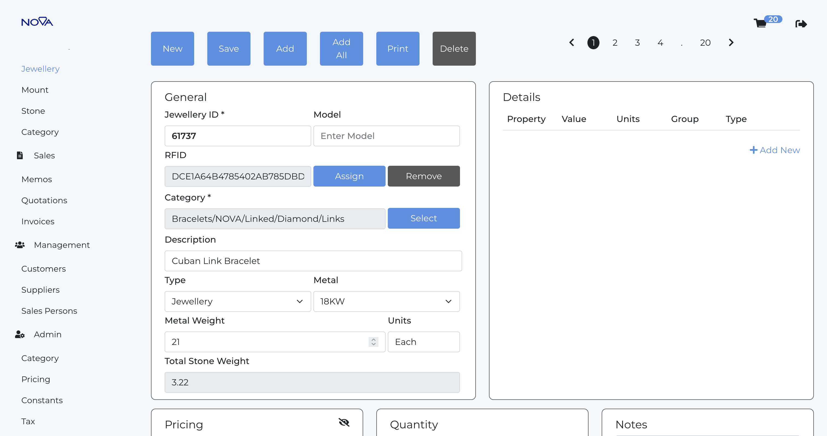Click Add New details link
827x436 pixels.
(775, 150)
